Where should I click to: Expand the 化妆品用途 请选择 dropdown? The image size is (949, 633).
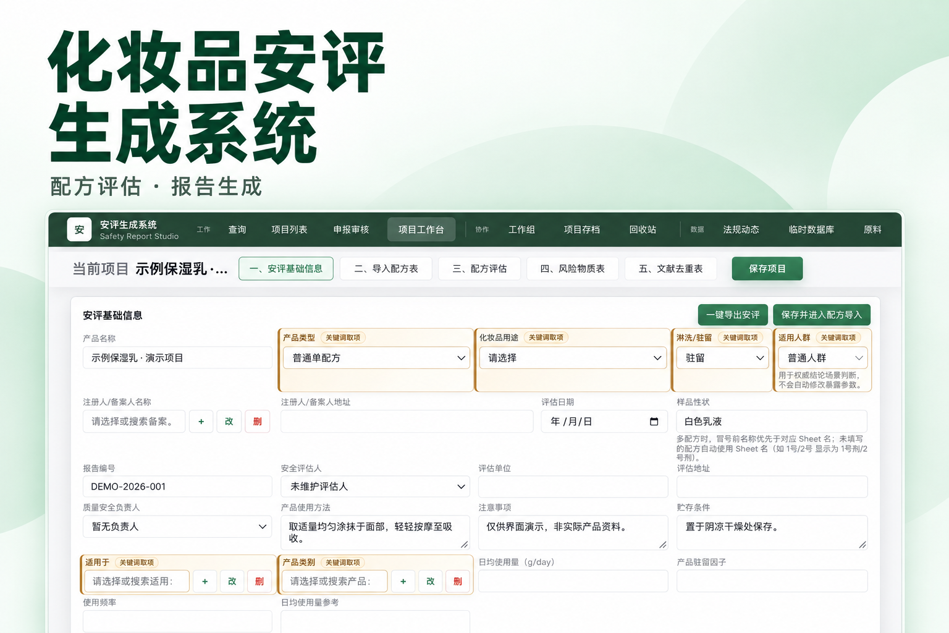pos(573,358)
